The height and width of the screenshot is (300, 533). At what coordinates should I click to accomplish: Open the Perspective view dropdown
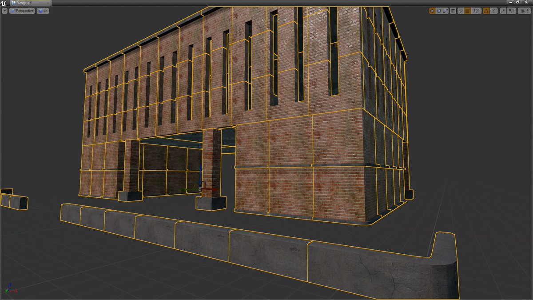click(21, 11)
